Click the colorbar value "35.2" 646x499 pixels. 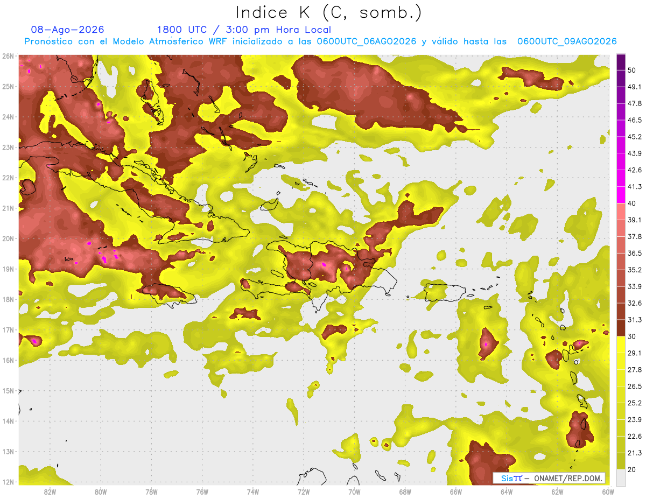(635, 270)
